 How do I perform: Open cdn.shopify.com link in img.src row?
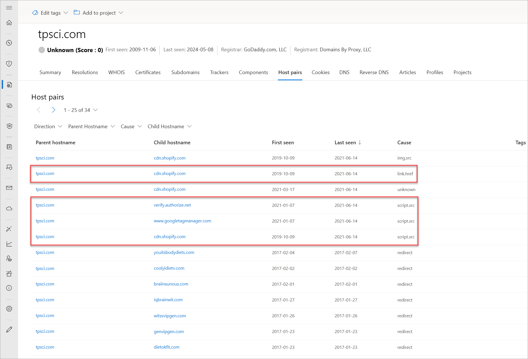(170, 158)
